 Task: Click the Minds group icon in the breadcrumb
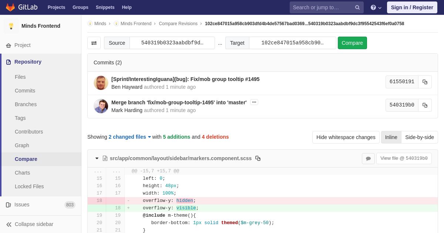click(90, 24)
